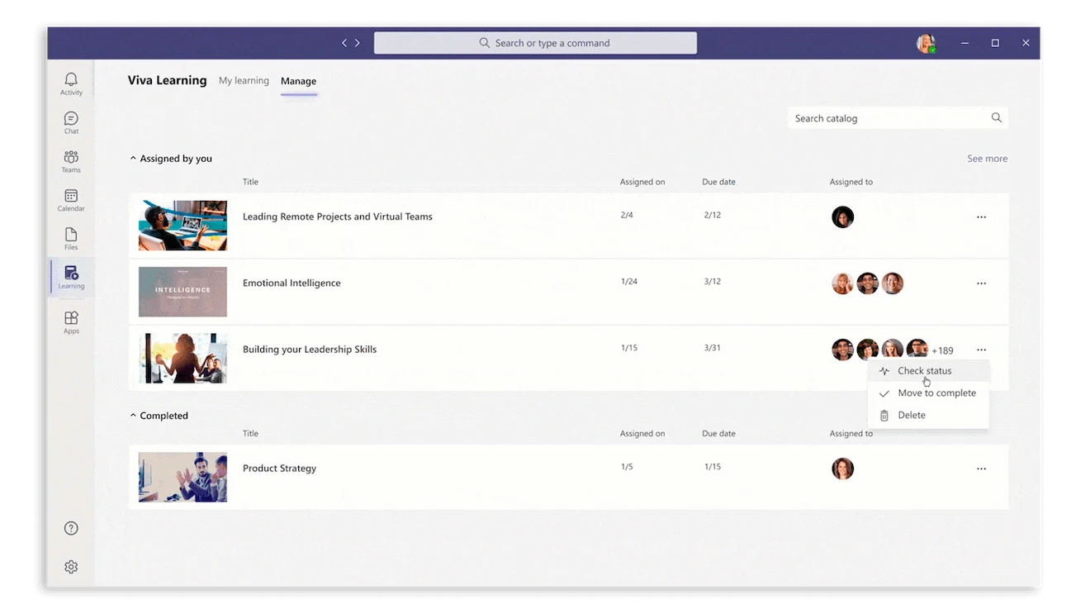Select the Manage tab
This screenshot has height=614, width=1090.
pos(298,81)
